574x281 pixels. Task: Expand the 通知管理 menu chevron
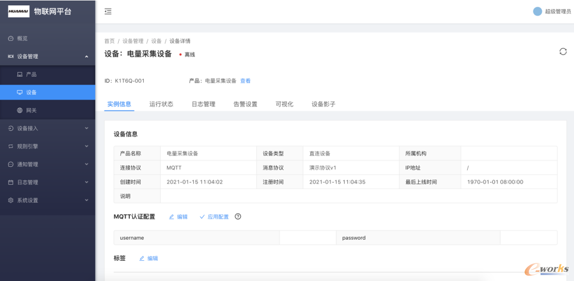click(86, 165)
